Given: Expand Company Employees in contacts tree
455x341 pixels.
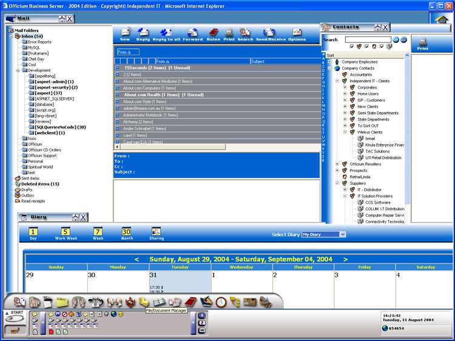Looking at the screenshot, I should click(x=329, y=62).
